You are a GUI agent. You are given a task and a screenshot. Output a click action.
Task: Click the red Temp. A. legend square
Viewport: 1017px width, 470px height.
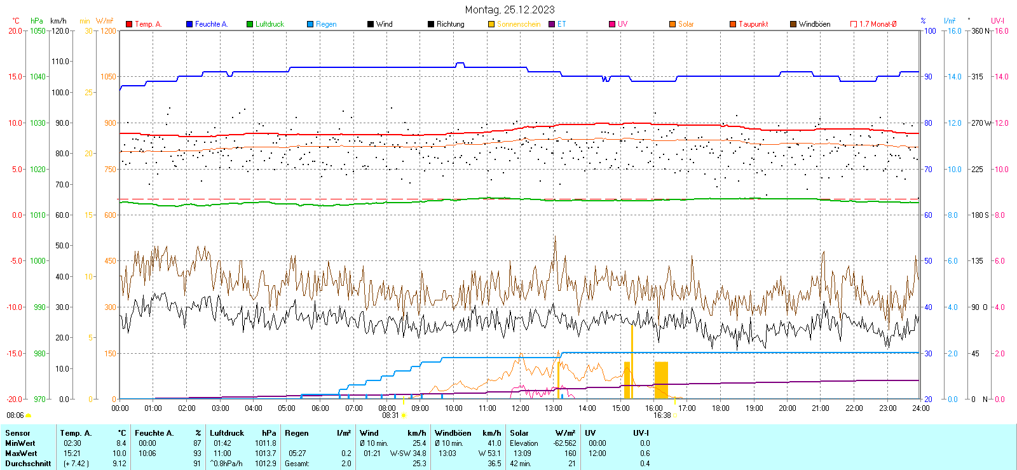coord(129,24)
